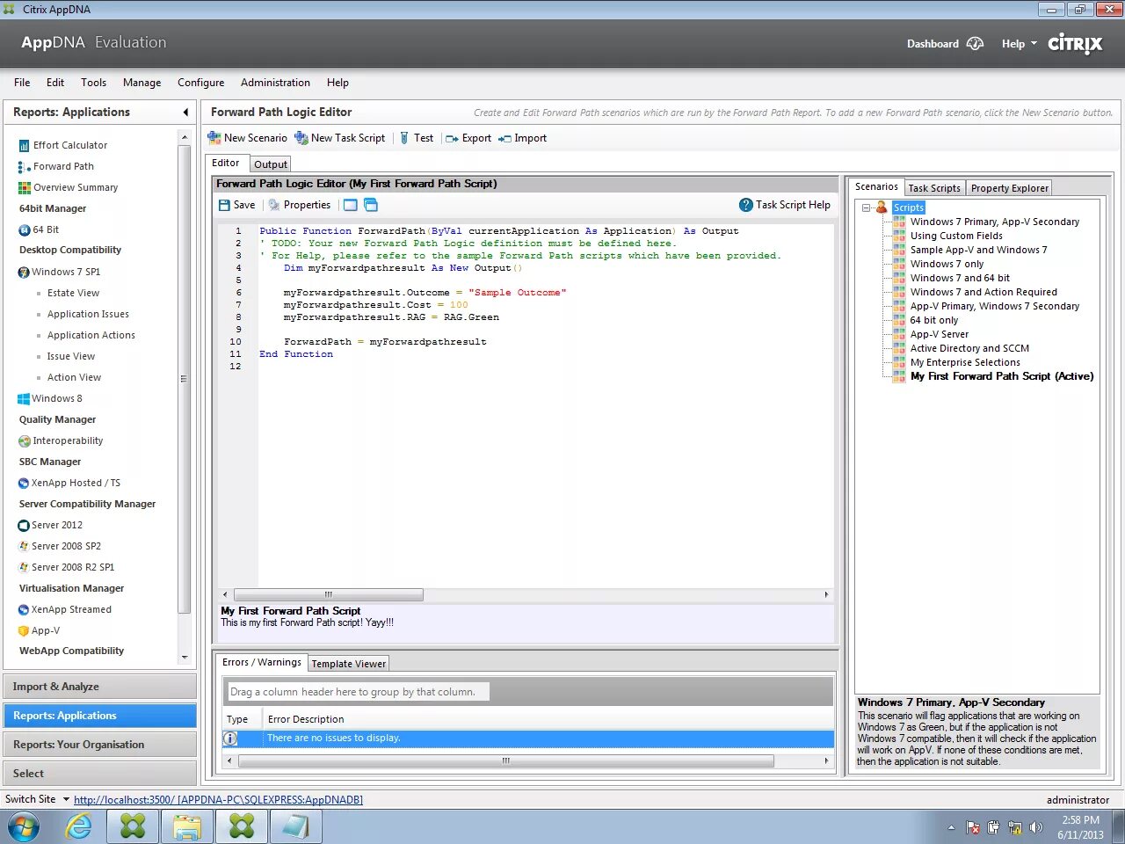Open the localhost AppDNADB site link
Viewport: 1125px width, 844px height.
tap(218, 800)
